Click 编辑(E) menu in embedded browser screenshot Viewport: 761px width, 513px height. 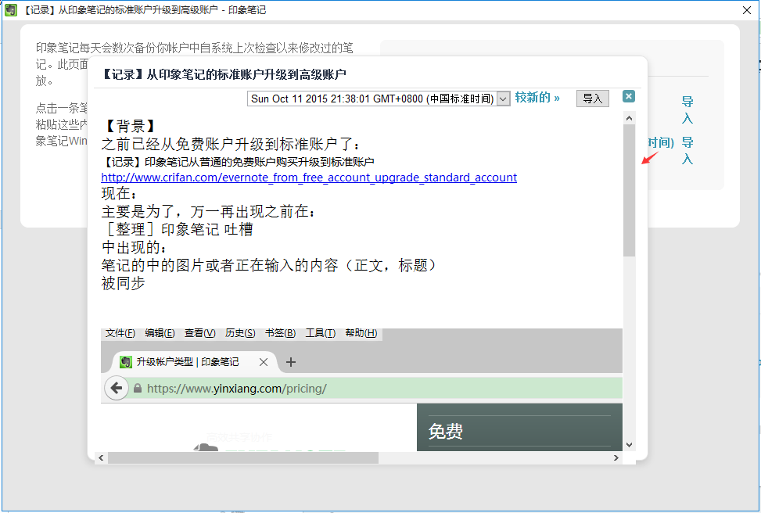(160, 333)
